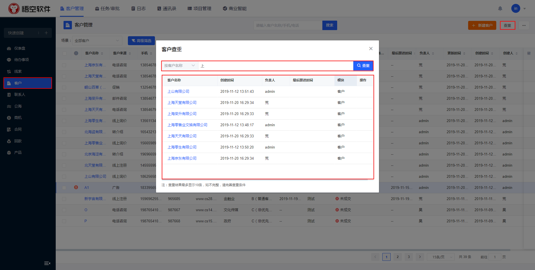Switch to the 项目管理 top menu
The height and width of the screenshot is (270, 535).
pos(199,9)
